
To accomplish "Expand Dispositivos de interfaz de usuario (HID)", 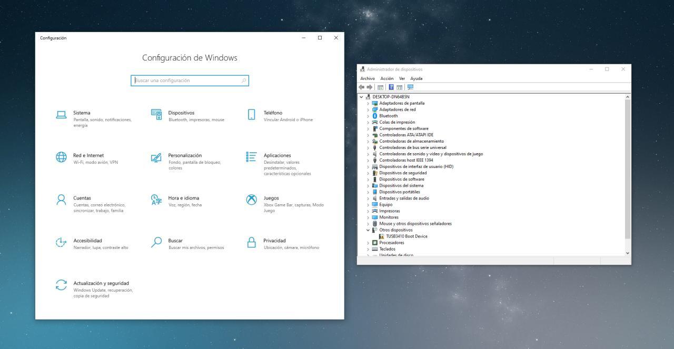I will [368, 166].
